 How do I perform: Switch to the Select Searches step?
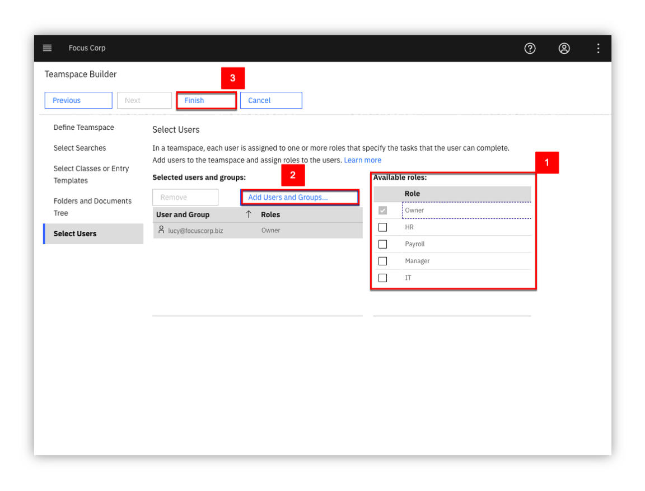pos(80,148)
